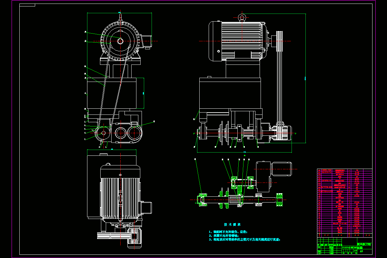Select the large drawing title in title block
Image resolution: width=387 pixels, height=258 pixels.
point(364,246)
